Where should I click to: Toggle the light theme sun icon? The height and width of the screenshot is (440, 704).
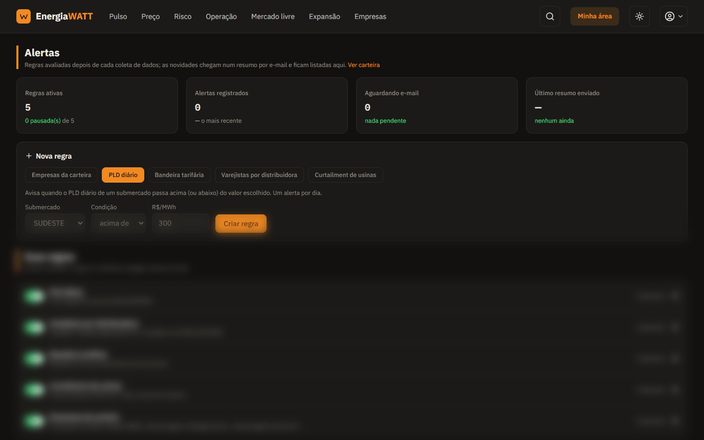[640, 16]
